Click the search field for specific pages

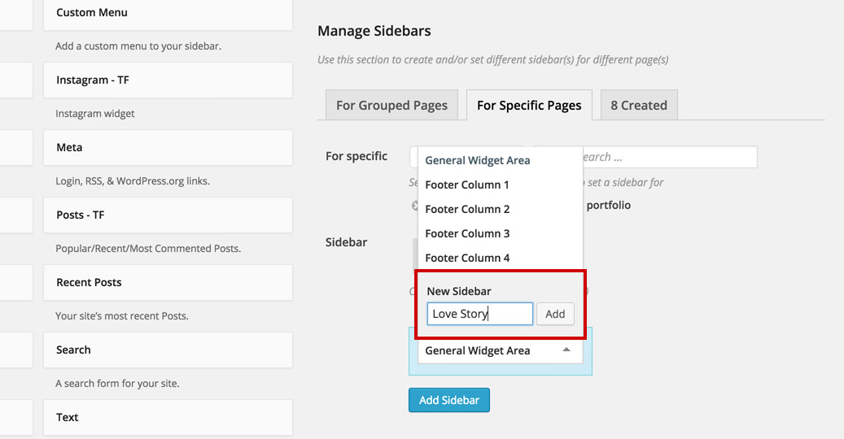point(667,157)
